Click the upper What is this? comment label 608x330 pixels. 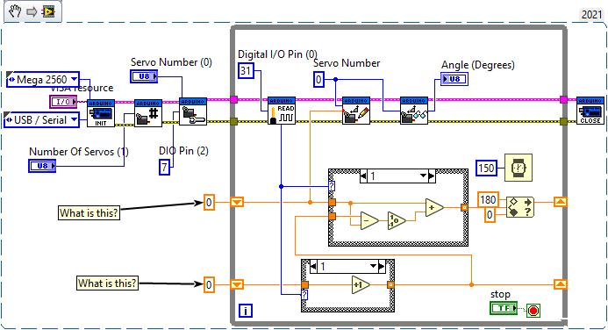click(89, 213)
